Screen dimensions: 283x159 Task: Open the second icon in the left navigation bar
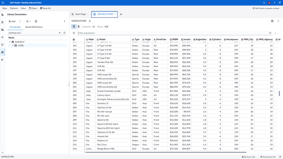point(2,22)
